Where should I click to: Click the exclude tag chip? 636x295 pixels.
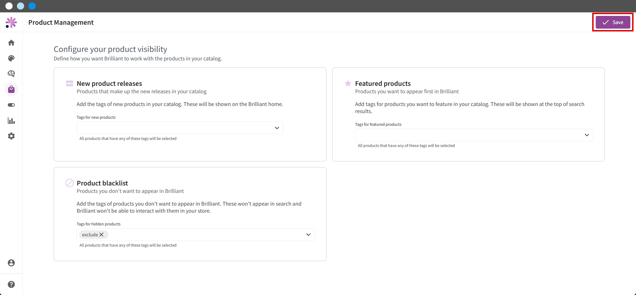(x=93, y=235)
